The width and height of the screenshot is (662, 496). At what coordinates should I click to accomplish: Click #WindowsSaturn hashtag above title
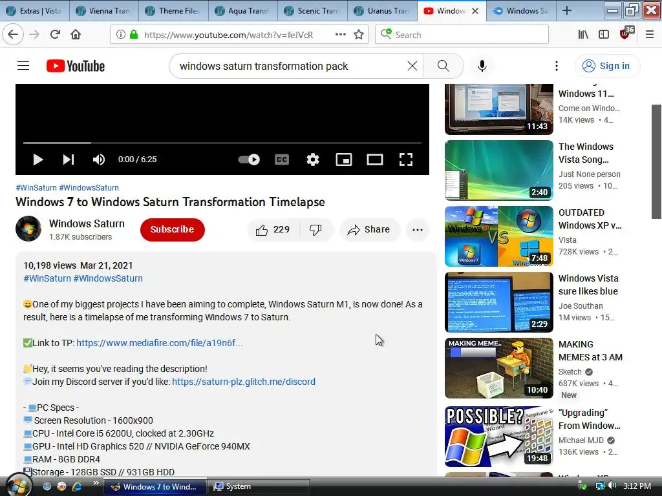[x=89, y=188]
